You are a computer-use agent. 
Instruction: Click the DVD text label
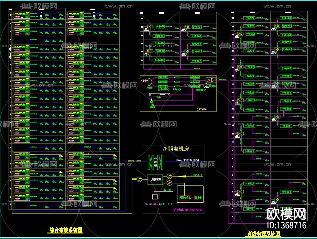pos(159,98)
